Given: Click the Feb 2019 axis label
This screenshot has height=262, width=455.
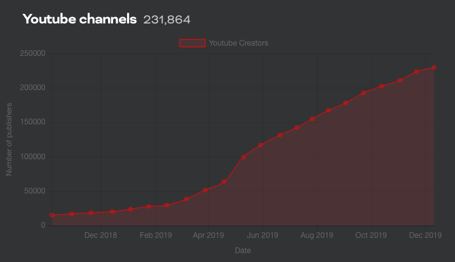Looking at the screenshot, I should pyautogui.click(x=156, y=235).
